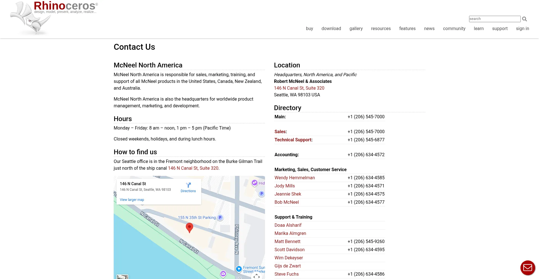This screenshot has height=279, width=539.
Task: Click the Fremont Sunday Market shopping cart marker
Action: tap(239, 269)
